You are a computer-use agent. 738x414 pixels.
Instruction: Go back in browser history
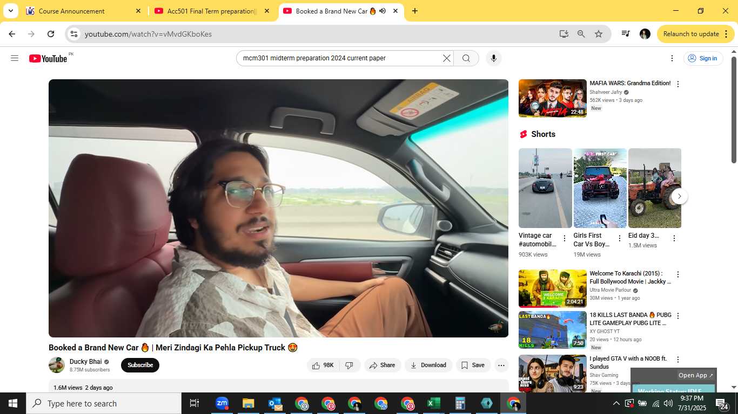[x=12, y=34]
